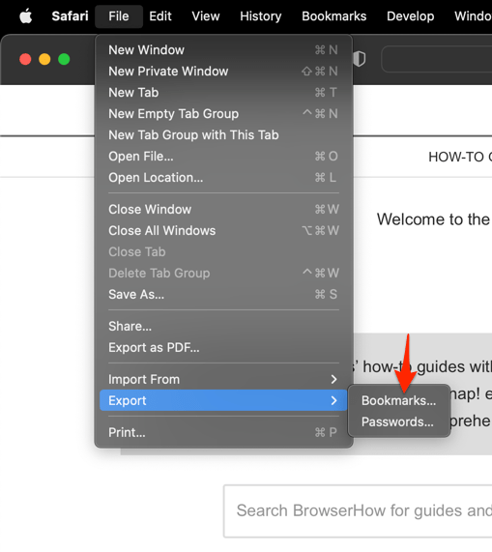This screenshot has height=552, width=492.
Task: Open the Bookmarks menu in menu bar
Action: point(334,16)
